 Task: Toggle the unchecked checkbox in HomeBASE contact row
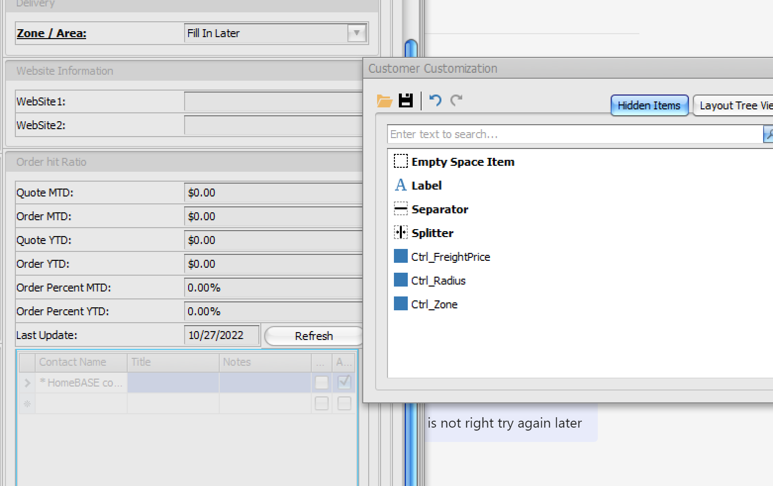click(322, 382)
